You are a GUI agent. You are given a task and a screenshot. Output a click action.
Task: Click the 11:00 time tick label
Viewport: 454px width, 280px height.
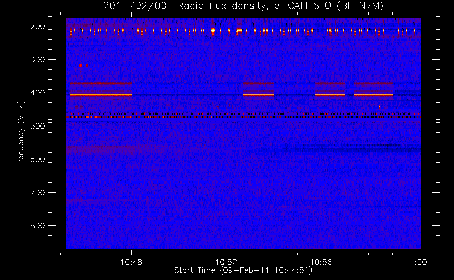click(416, 262)
